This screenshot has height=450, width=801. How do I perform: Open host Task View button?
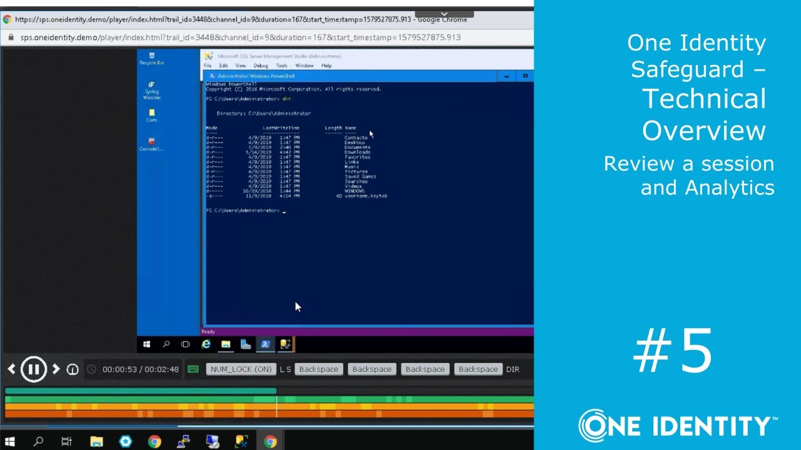(66, 442)
